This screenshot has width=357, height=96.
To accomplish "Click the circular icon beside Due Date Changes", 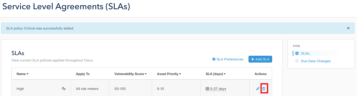I will pos(297,61).
